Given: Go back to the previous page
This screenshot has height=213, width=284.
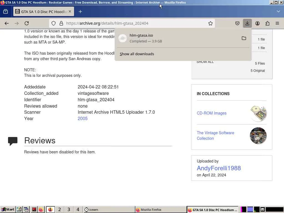Looking at the screenshot, I should tap(7, 23).
